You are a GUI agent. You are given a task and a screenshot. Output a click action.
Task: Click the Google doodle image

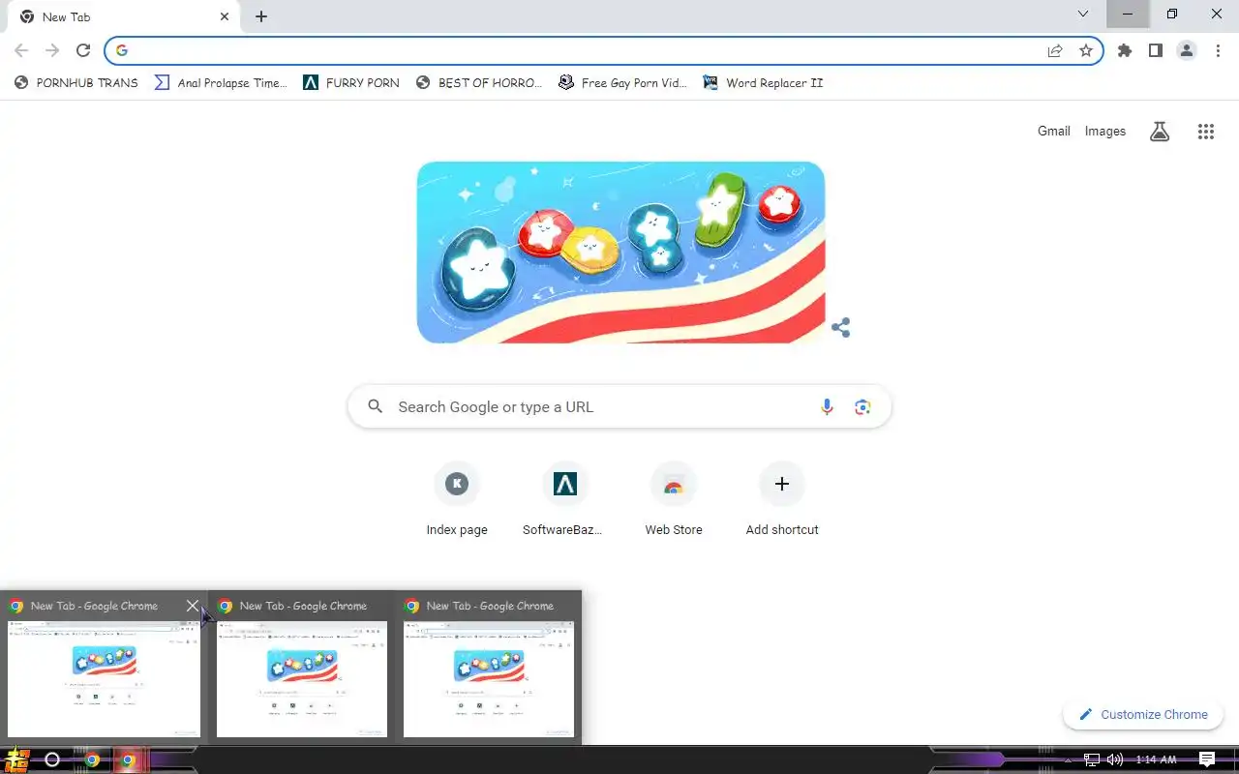point(620,253)
